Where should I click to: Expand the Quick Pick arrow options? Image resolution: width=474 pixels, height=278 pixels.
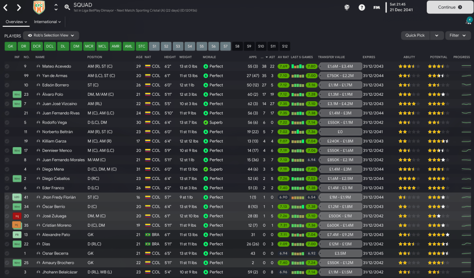pyautogui.click(x=436, y=35)
